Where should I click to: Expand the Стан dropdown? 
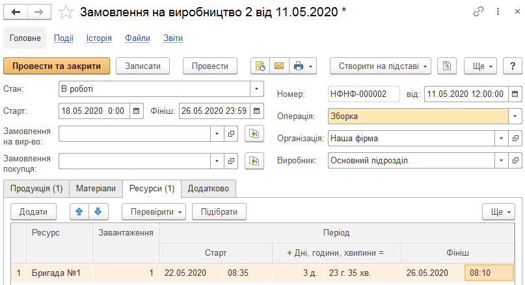click(257, 89)
